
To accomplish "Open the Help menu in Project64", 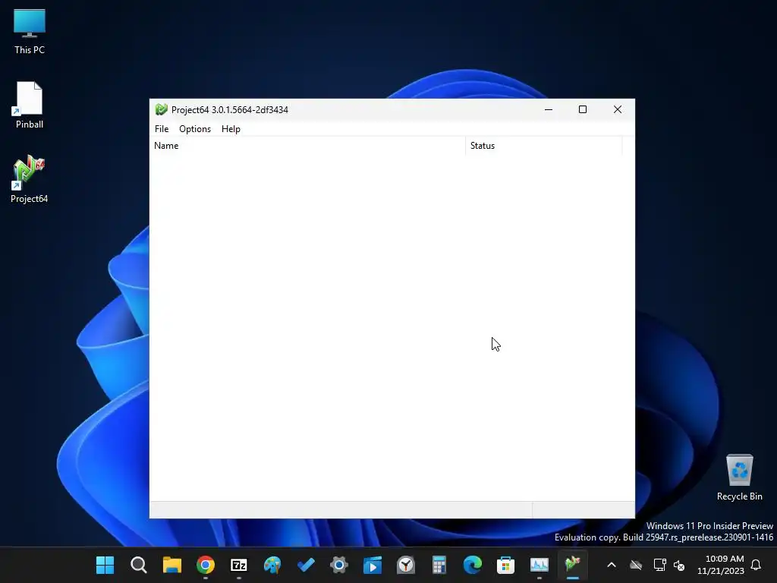I will (x=231, y=129).
